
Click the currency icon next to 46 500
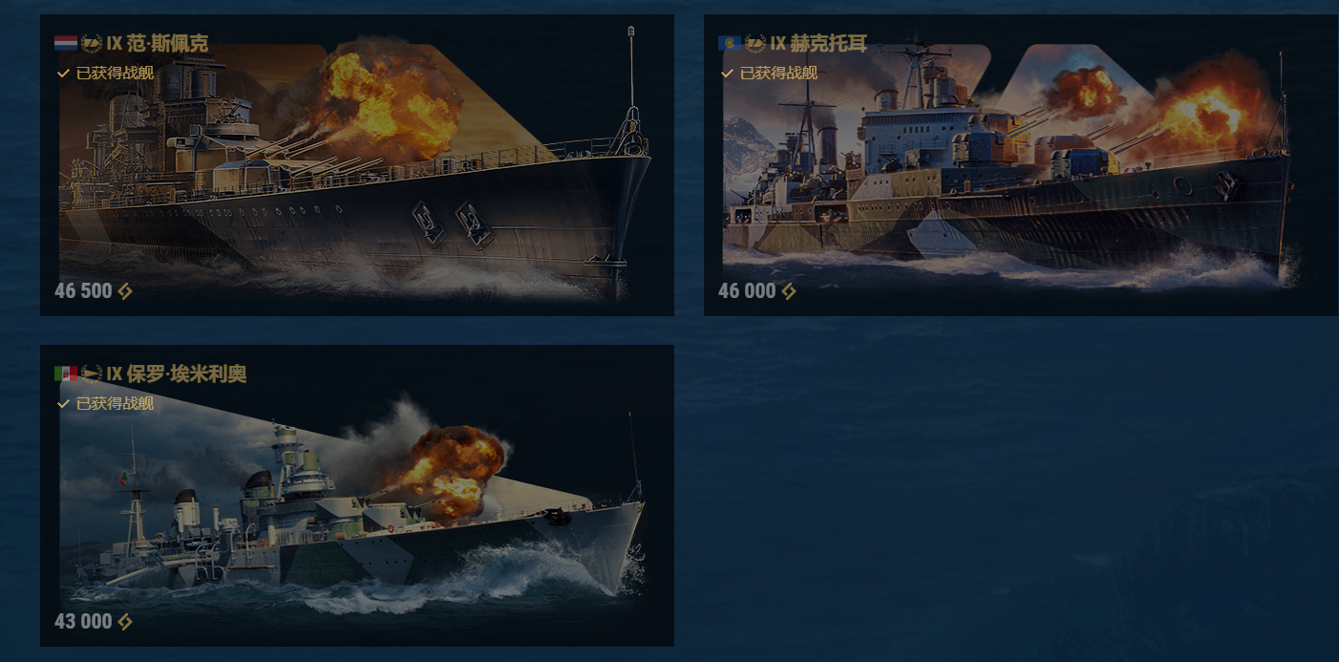point(125,291)
